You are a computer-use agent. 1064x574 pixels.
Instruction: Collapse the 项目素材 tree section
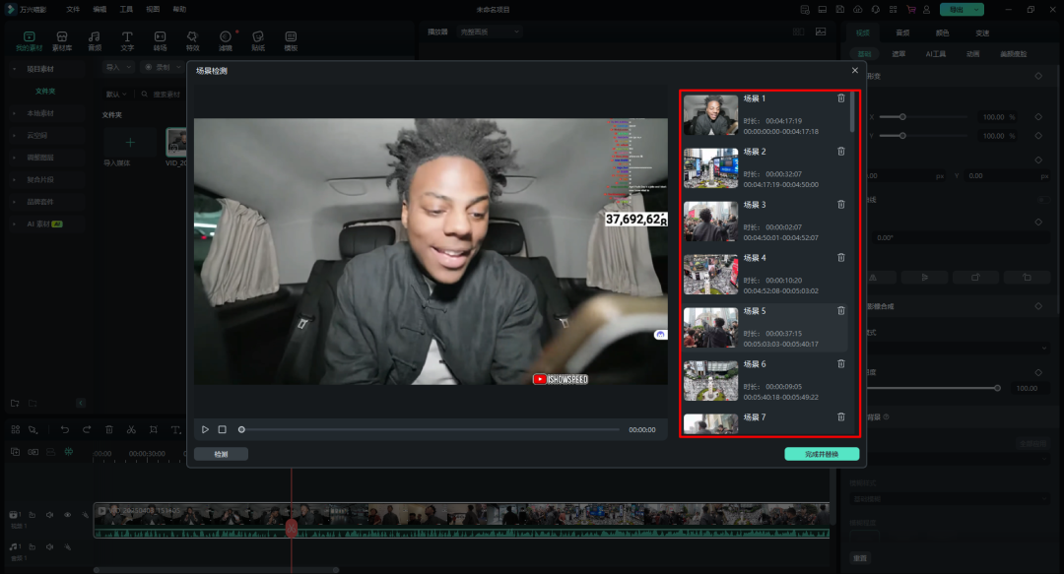point(14,69)
